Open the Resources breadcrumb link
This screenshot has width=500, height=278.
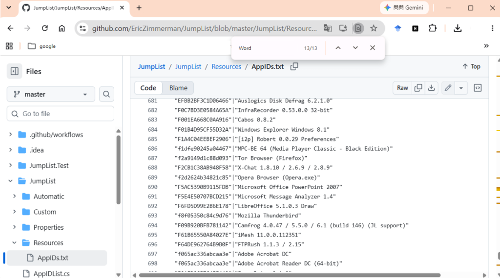pos(226,66)
